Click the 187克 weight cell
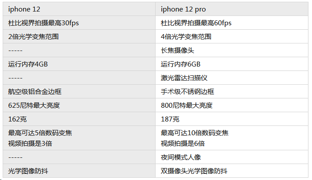The width and height of the screenshot is (312, 180). (232, 119)
